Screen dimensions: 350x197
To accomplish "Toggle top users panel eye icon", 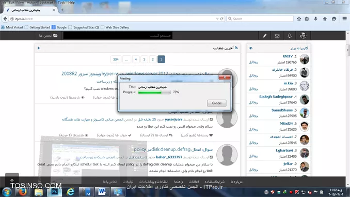I will click(x=251, y=48).
